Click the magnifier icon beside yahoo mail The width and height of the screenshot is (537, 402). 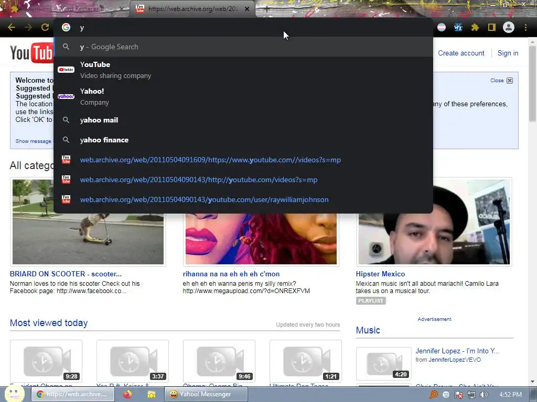tap(66, 120)
